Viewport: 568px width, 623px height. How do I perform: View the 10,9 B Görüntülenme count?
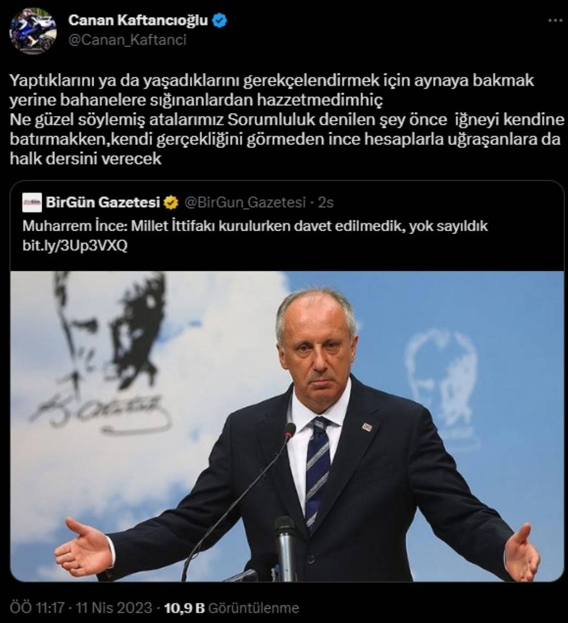pyautogui.click(x=231, y=607)
